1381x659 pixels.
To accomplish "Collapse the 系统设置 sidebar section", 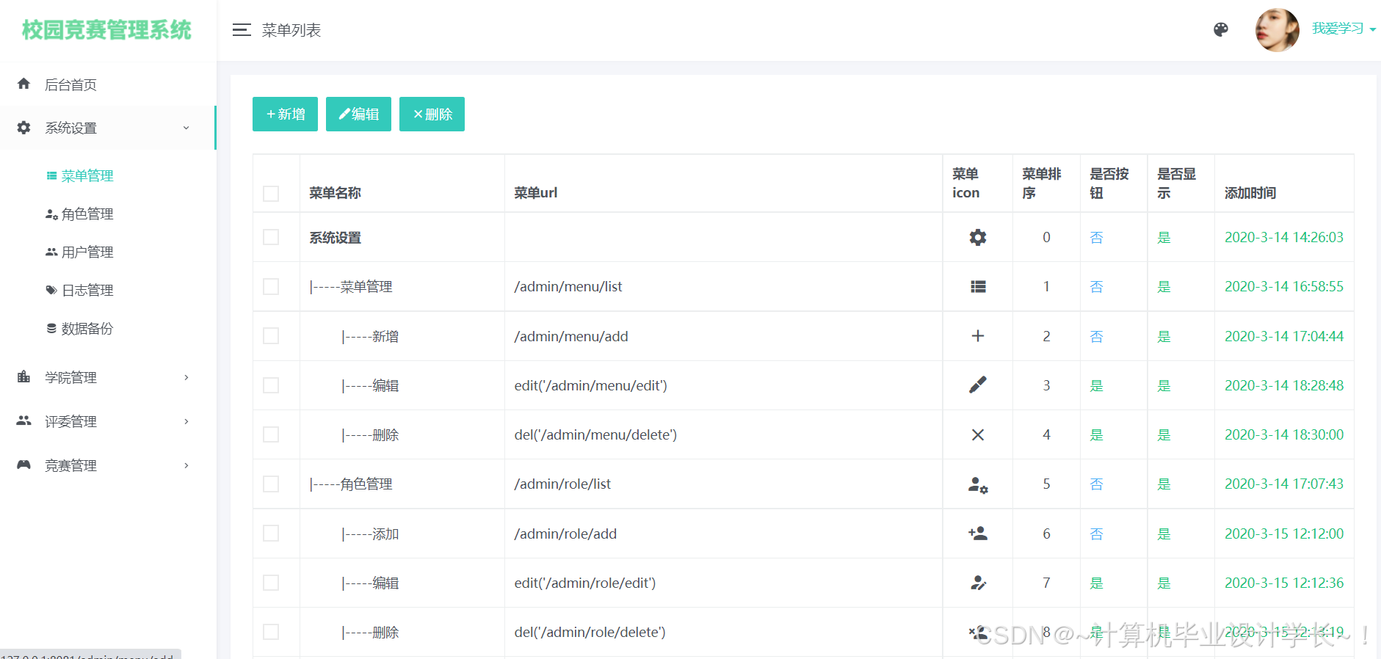I will pos(186,128).
